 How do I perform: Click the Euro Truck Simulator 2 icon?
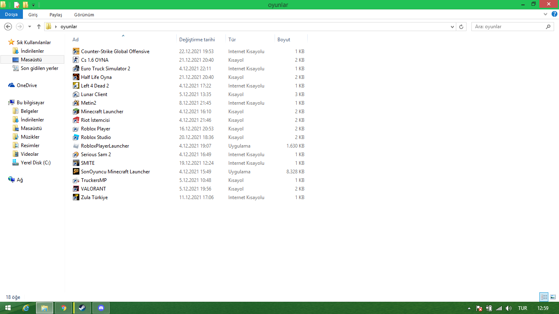(76, 69)
